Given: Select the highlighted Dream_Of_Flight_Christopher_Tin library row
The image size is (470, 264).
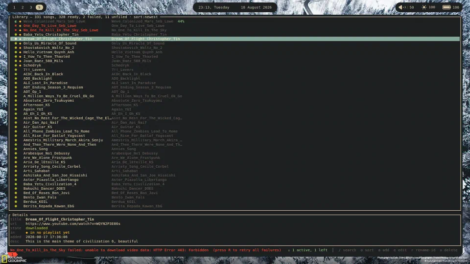Looking at the screenshot, I should 235,39.
